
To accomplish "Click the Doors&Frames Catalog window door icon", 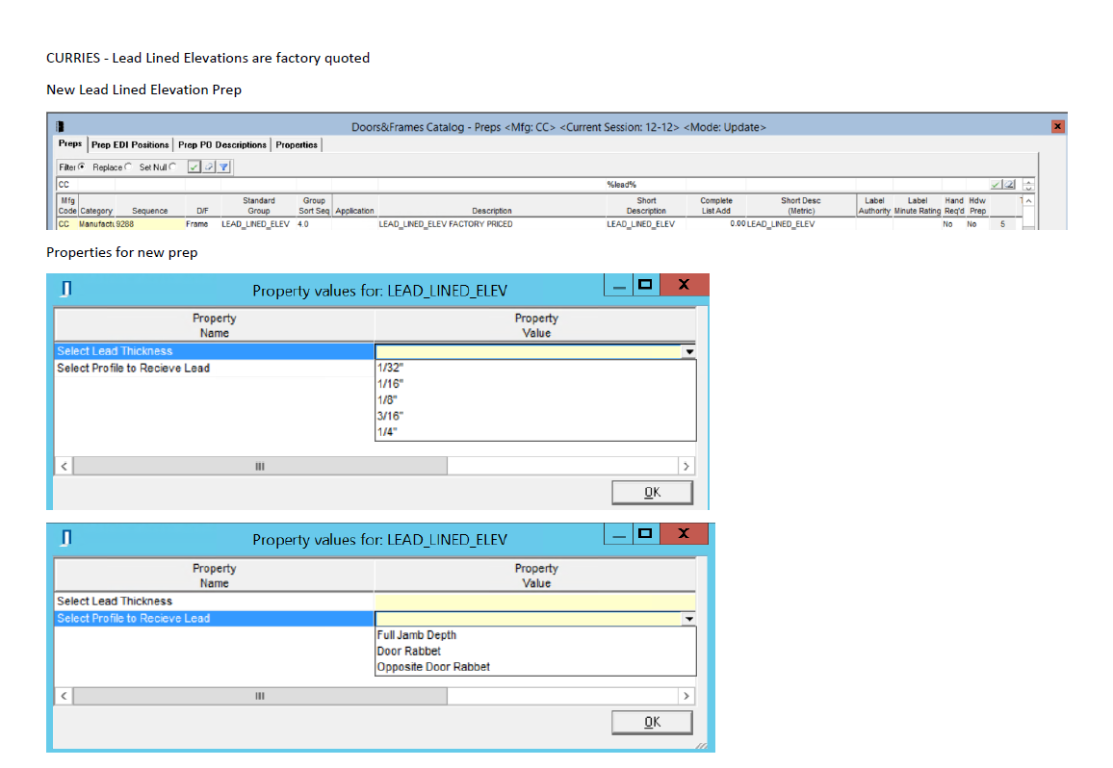I will (x=61, y=126).
